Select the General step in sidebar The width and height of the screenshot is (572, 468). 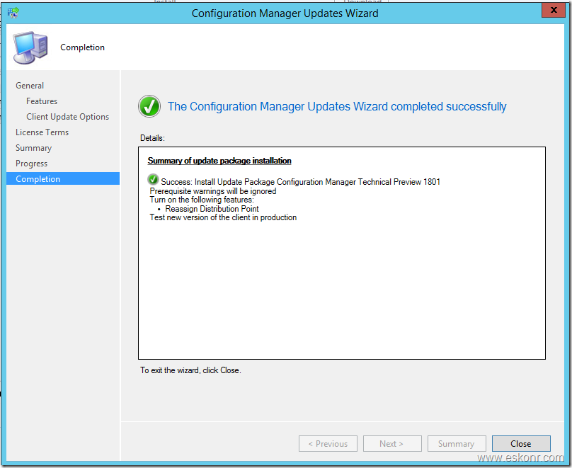[x=30, y=86]
